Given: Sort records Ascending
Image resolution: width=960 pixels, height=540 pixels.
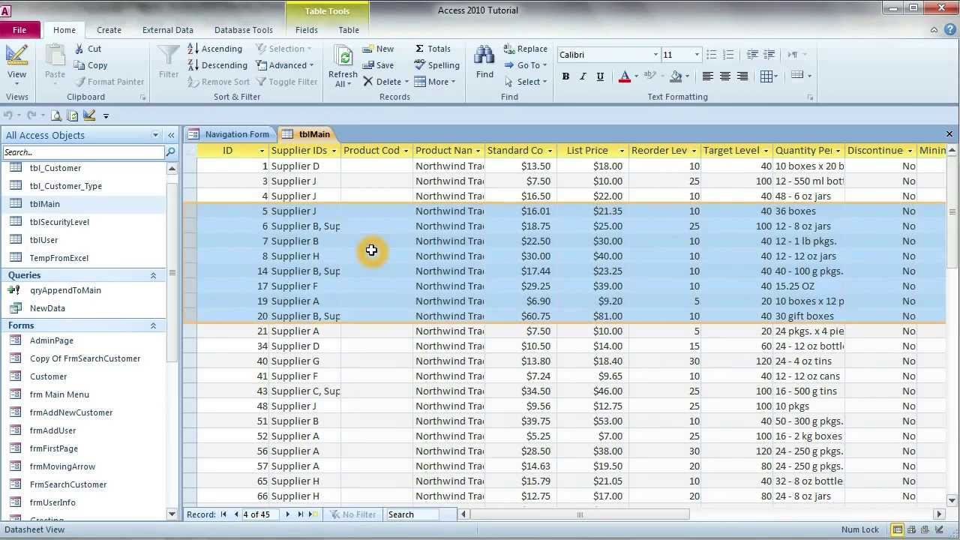Looking at the screenshot, I should 214,49.
